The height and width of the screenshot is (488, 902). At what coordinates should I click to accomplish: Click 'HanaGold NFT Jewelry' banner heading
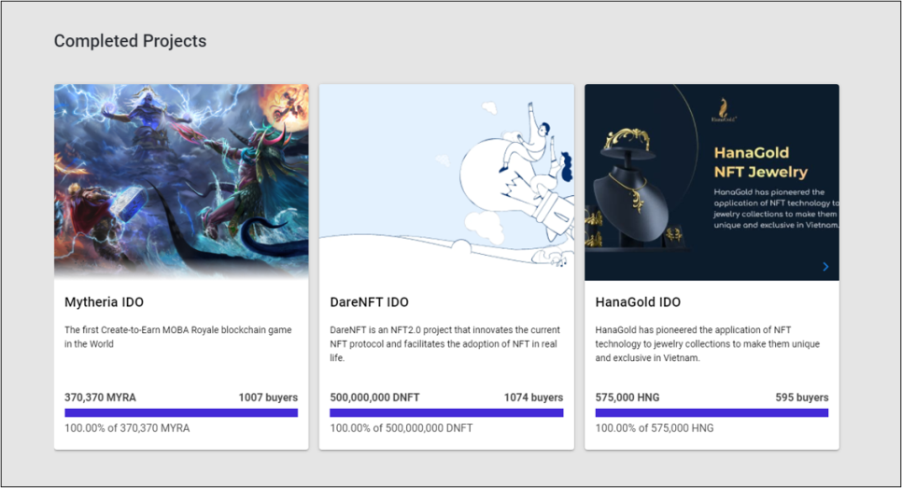[760, 162]
